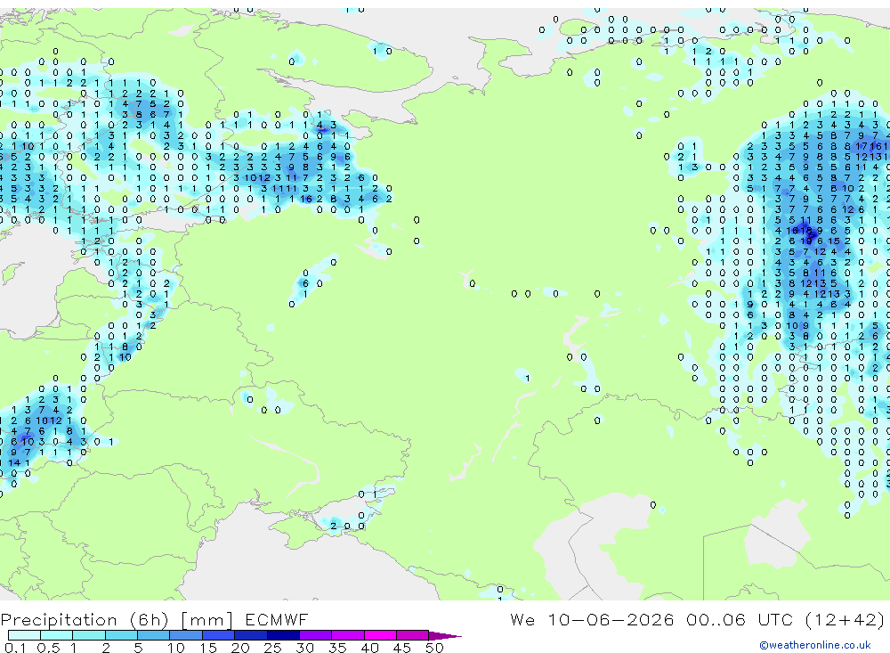Screen dimensions: 890x653
Task: Click the 1–2 mm legend color segment
Action: tap(89, 635)
